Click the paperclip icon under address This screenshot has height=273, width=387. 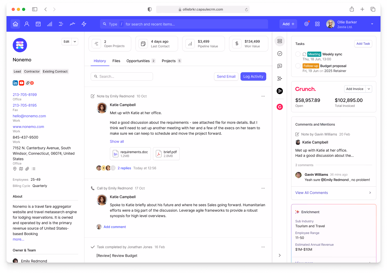(27, 169)
